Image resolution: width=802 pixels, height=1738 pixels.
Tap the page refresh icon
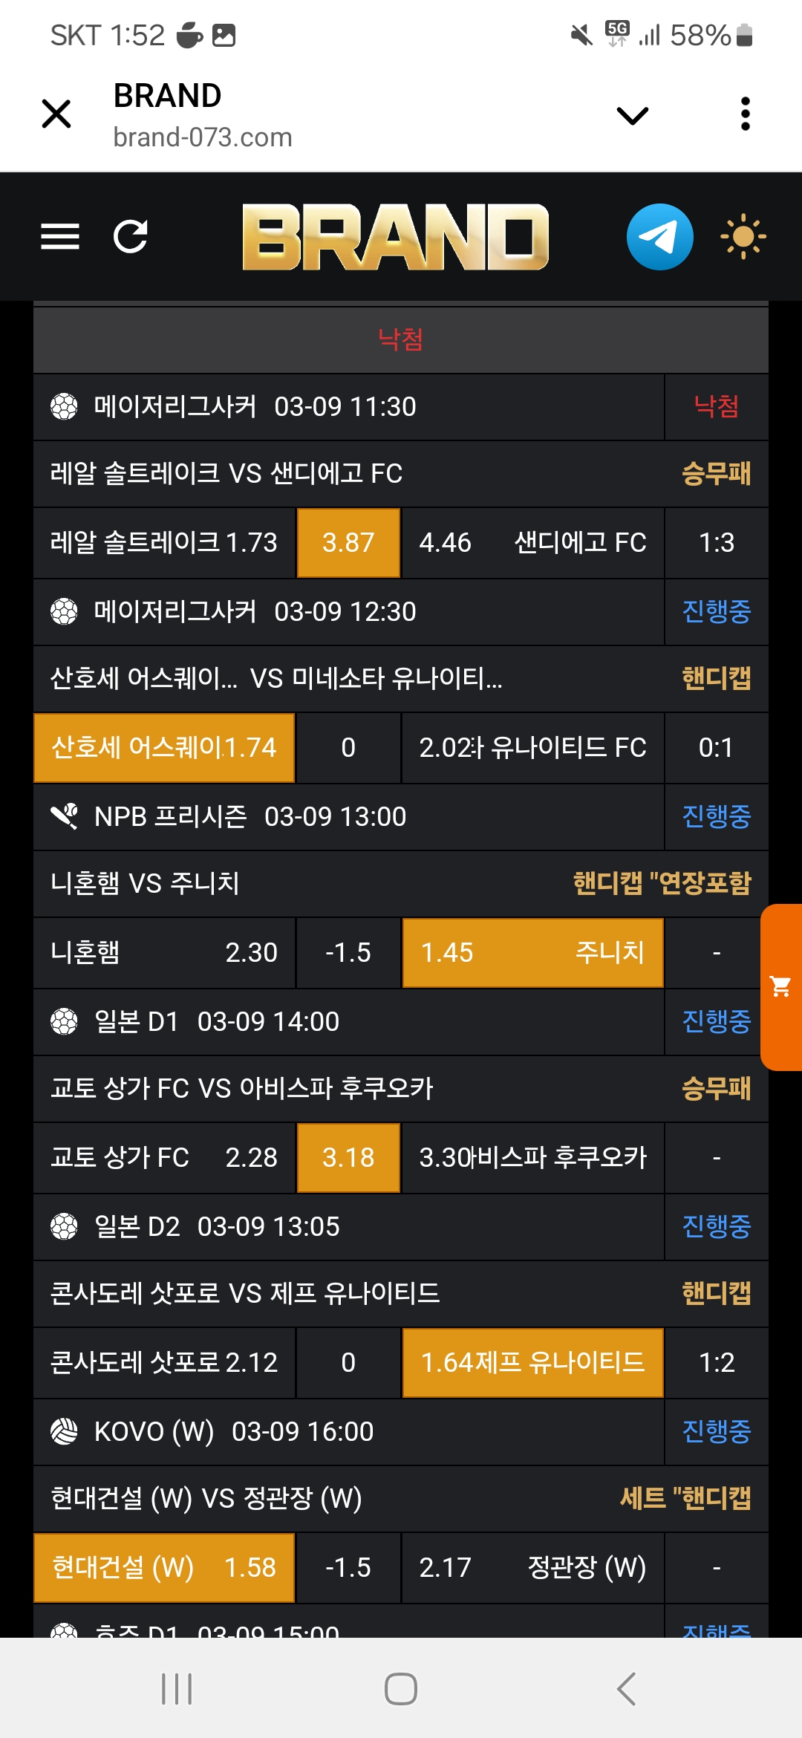pyautogui.click(x=131, y=237)
